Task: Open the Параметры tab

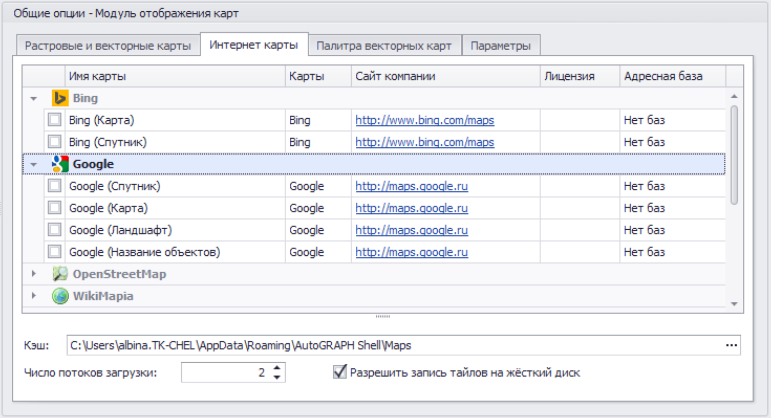Action: [x=501, y=45]
